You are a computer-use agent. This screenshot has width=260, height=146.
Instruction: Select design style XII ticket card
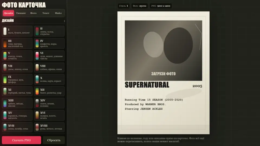[x=49, y=91]
